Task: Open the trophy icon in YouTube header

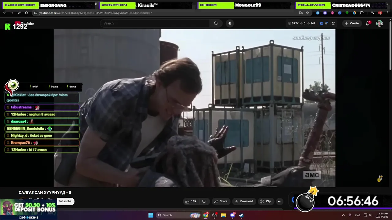Action: tap(333, 23)
